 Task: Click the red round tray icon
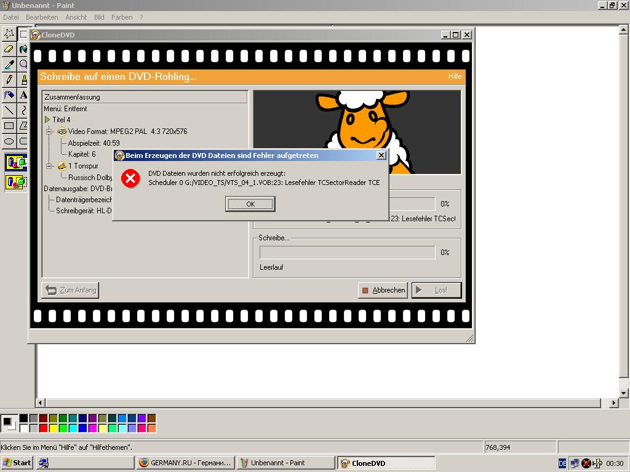point(586,463)
